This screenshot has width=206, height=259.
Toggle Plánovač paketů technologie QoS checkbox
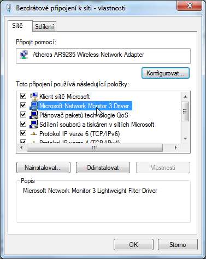pos(23,114)
